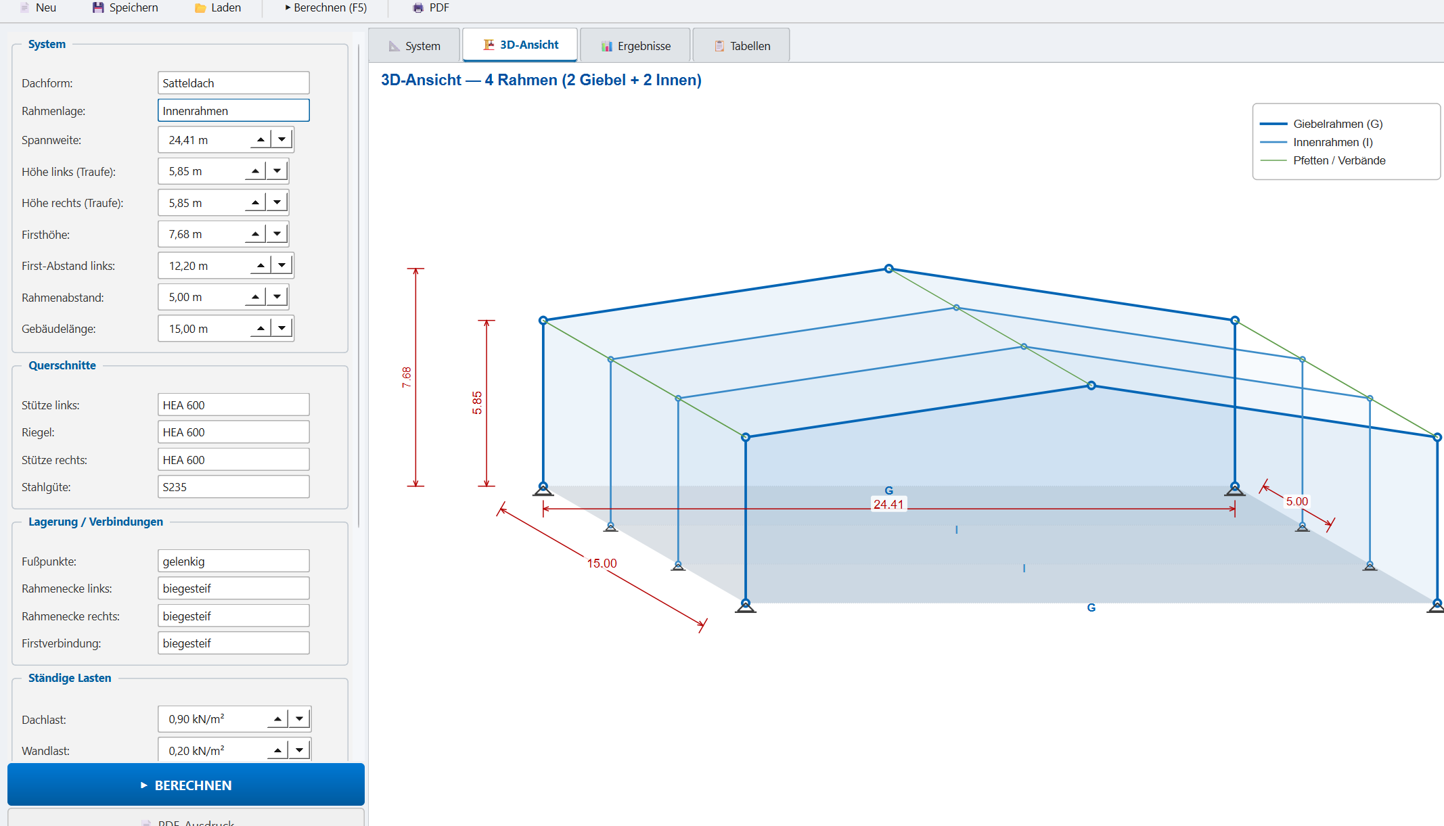Increase Höhe rechts (Traufe) value
1444x826 pixels.
(x=255, y=202)
